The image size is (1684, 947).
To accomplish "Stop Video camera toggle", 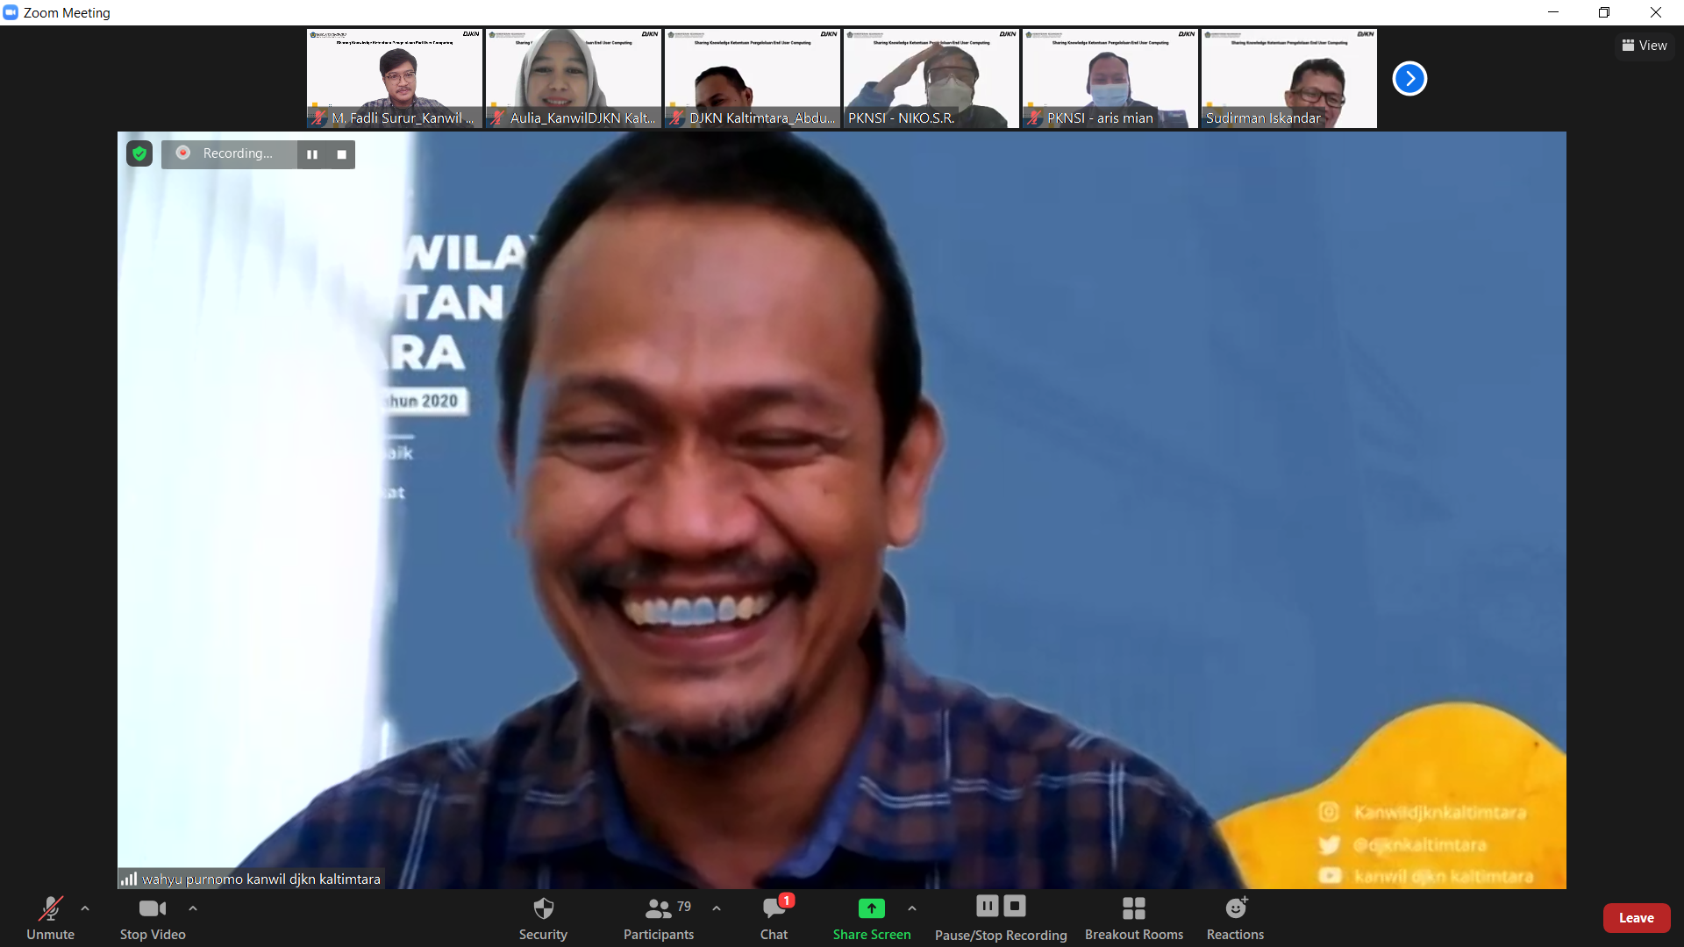I will (152, 909).
